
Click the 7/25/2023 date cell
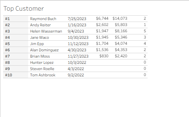77,19
